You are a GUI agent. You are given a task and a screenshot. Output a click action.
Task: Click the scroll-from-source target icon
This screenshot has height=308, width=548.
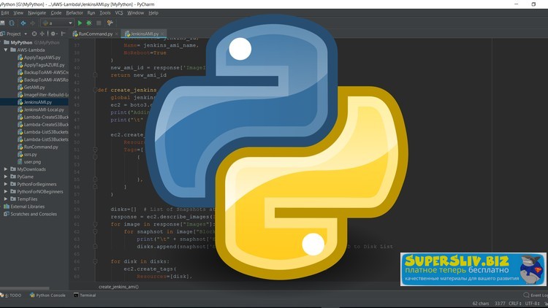[34, 34]
